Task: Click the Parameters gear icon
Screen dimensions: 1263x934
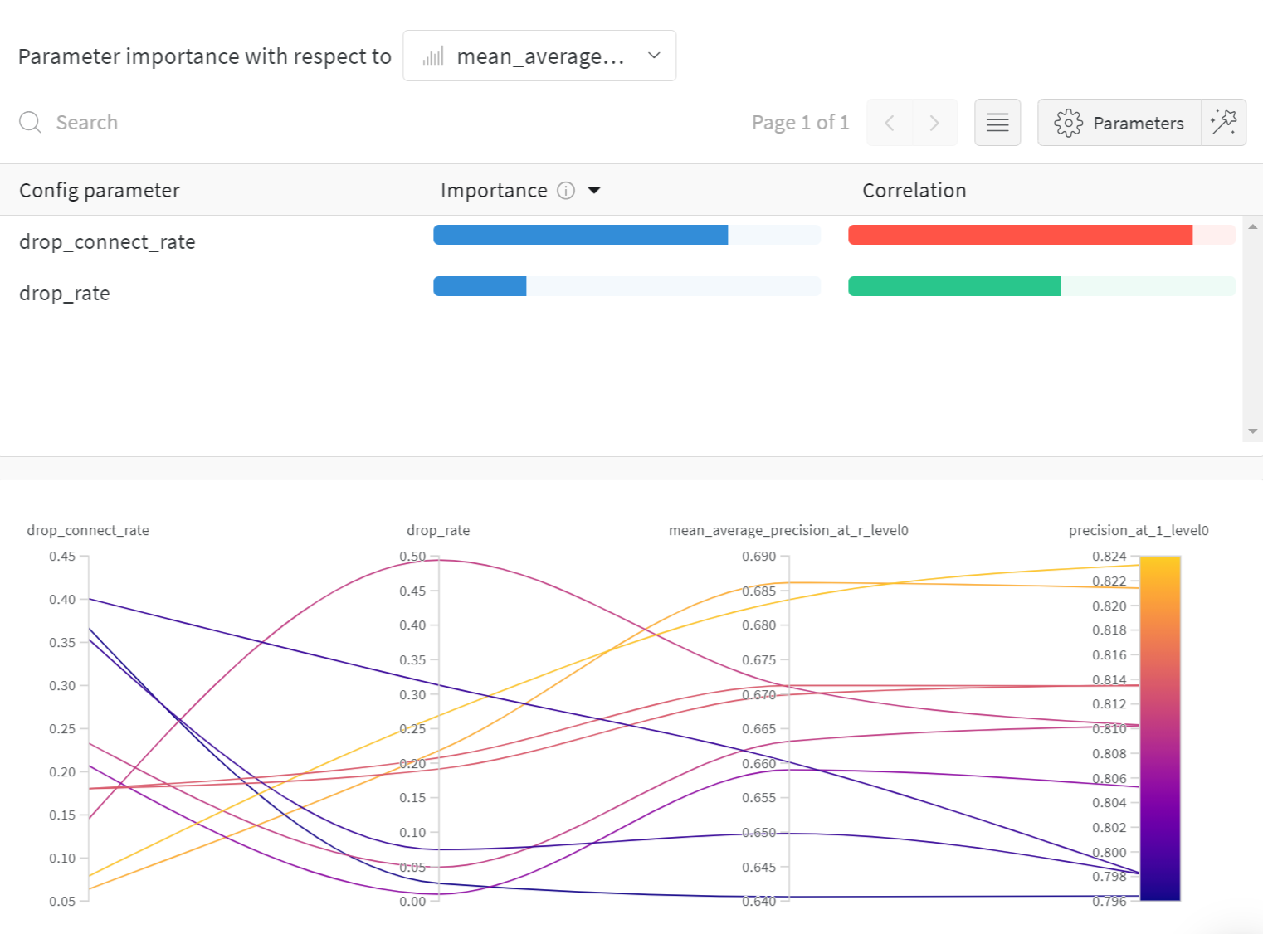Action: 1068,123
